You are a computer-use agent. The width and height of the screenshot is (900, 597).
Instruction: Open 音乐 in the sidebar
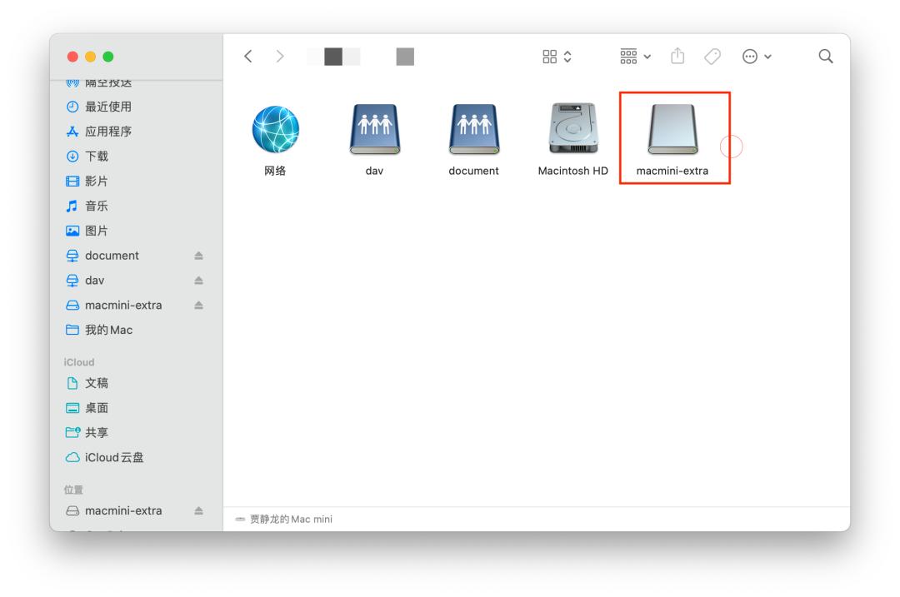click(136, 206)
